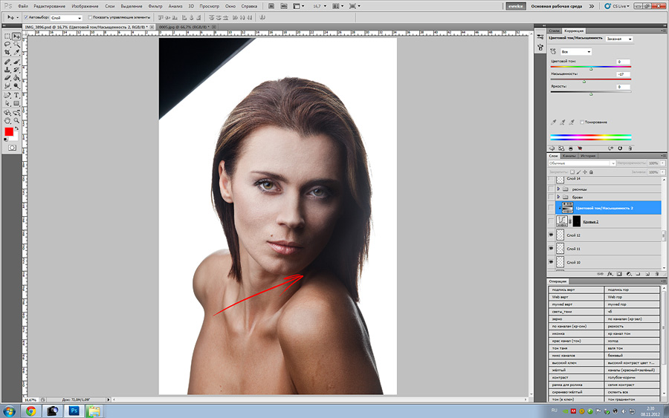Select the Pen tool

click(7, 95)
